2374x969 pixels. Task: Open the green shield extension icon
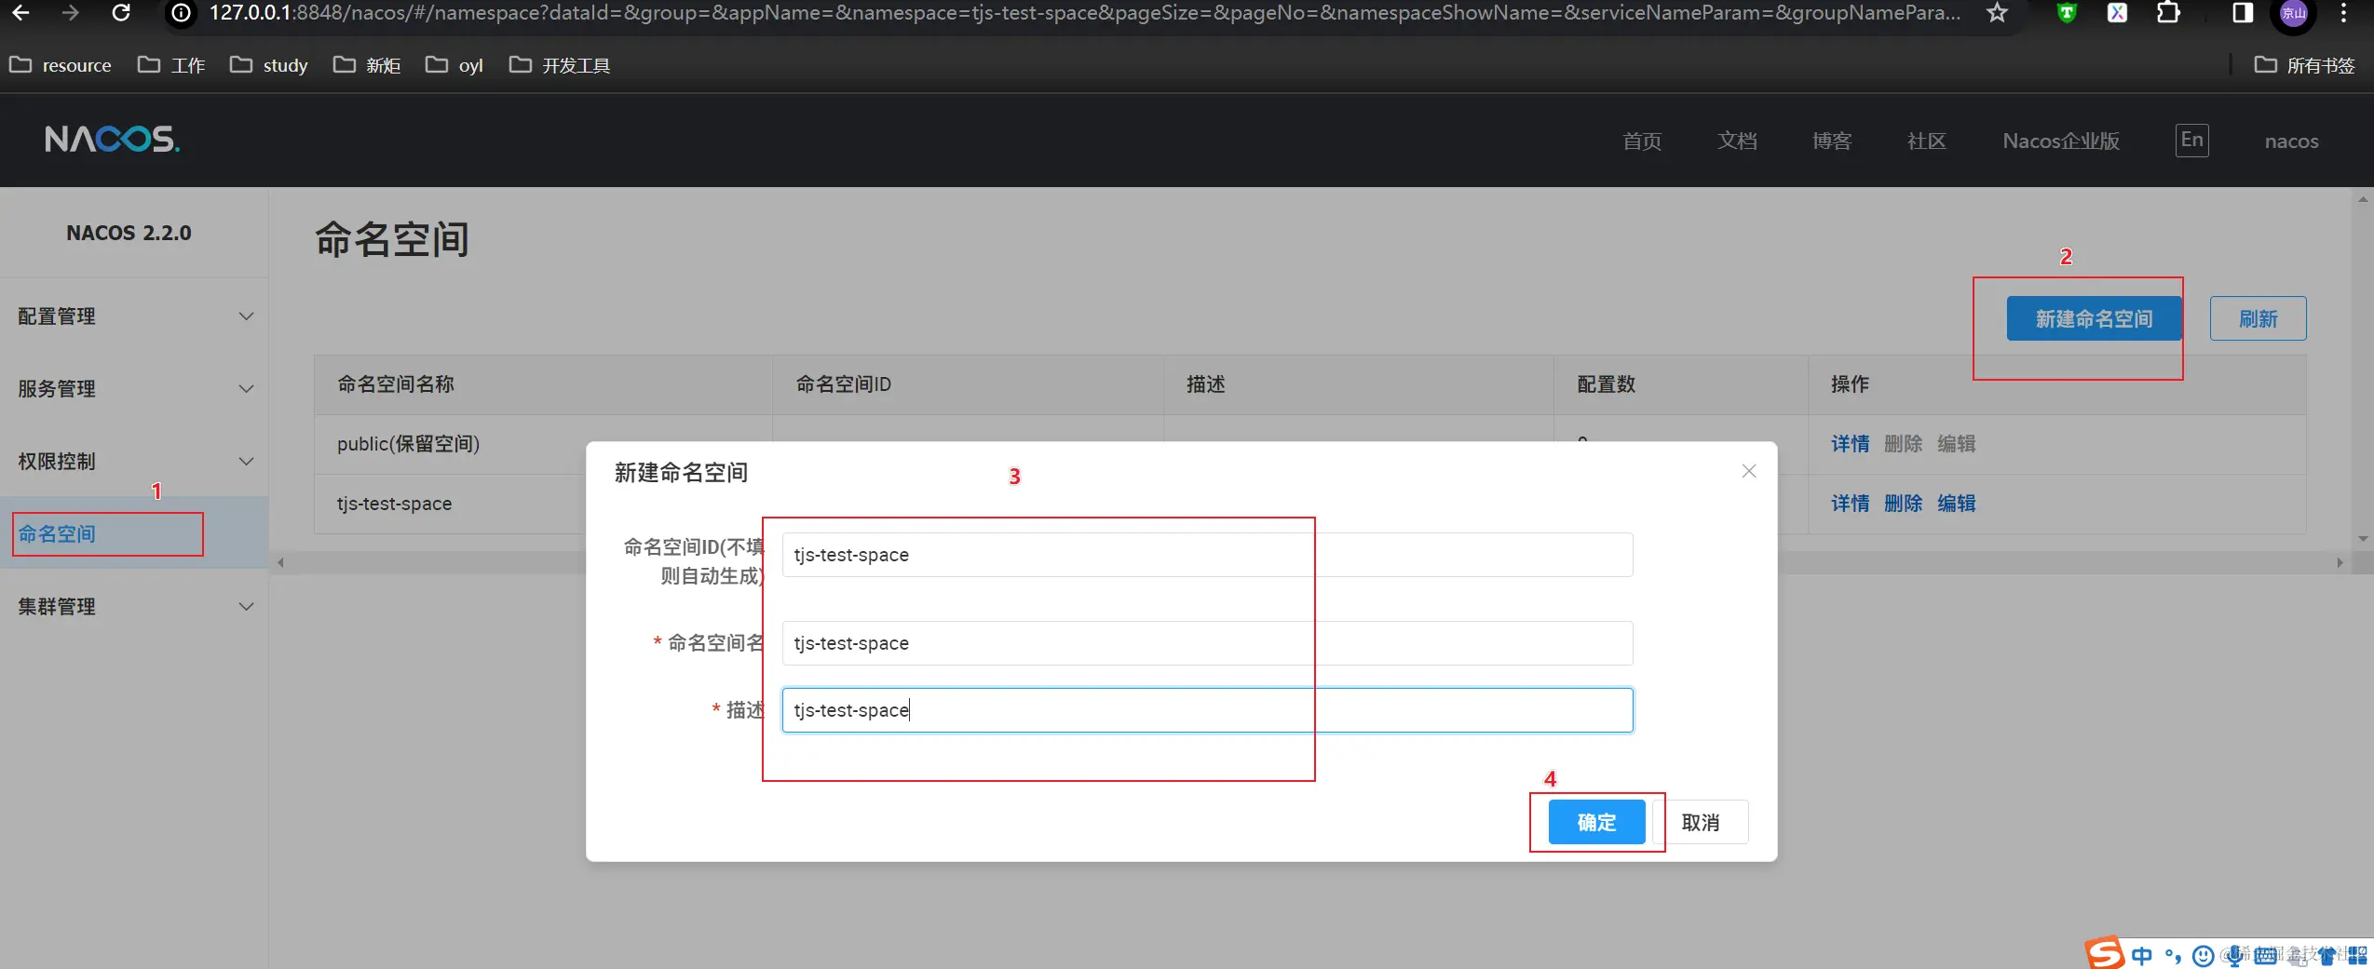click(2067, 13)
